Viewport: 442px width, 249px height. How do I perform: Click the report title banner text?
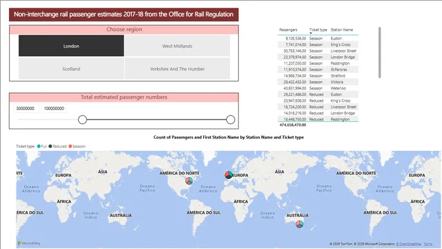click(x=124, y=15)
